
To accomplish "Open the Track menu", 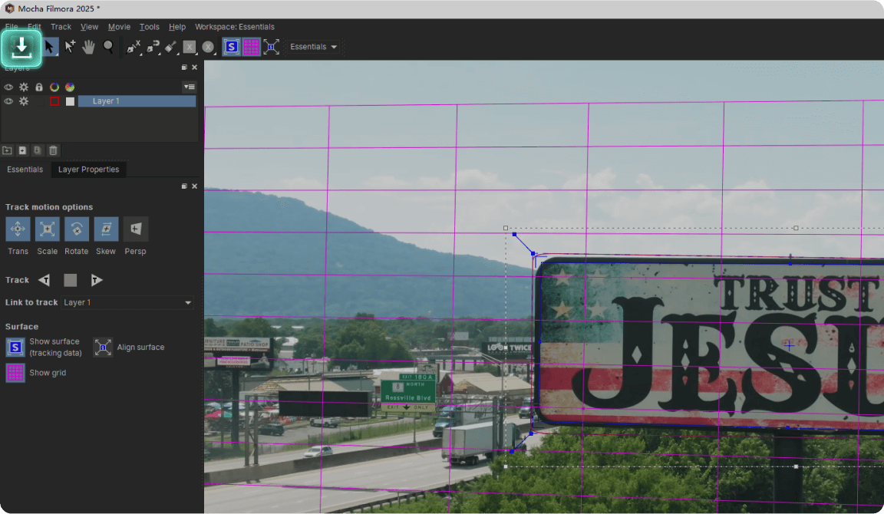I will tap(61, 27).
